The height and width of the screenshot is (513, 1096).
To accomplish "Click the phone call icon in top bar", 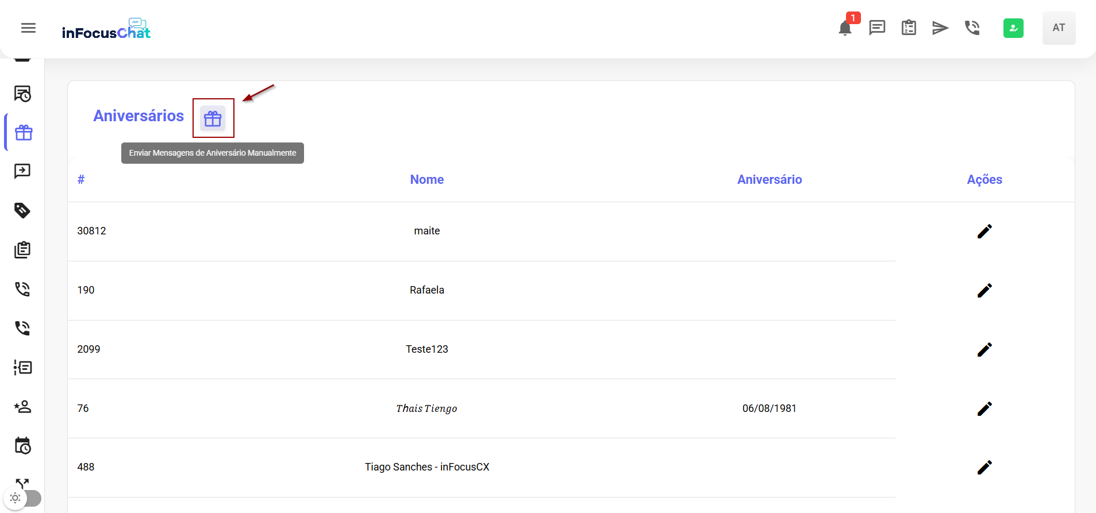I will tap(972, 28).
